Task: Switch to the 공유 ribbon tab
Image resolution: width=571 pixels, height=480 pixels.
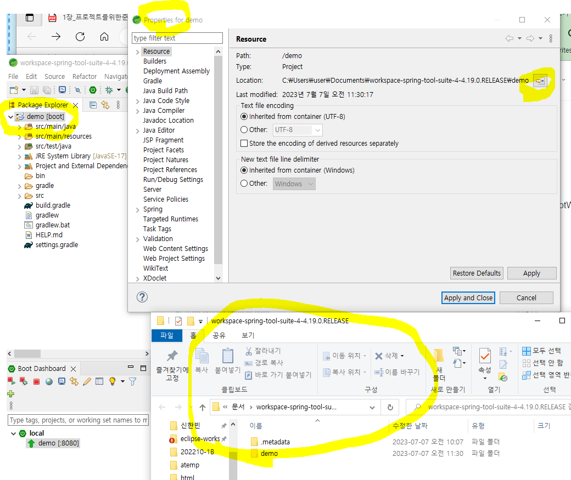Action: tap(219, 335)
